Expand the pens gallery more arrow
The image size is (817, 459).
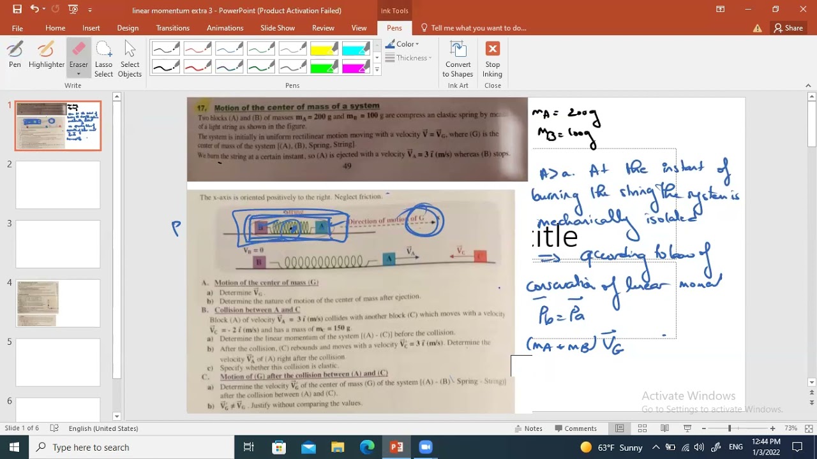377,70
